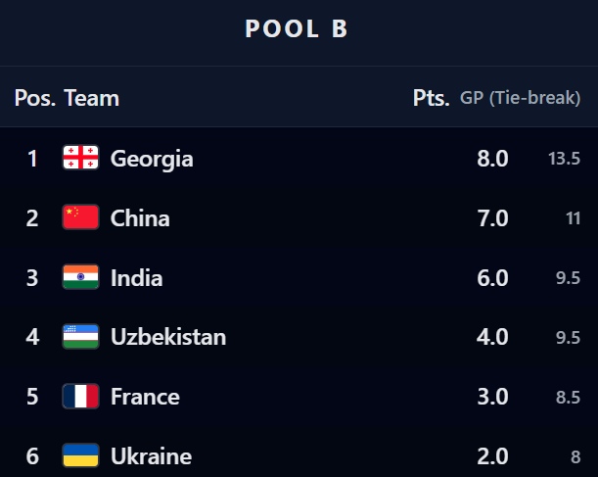The height and width of the screenshot is (477, 598).
Task: Click the India flag icon
Action: (x=80, y=277)
